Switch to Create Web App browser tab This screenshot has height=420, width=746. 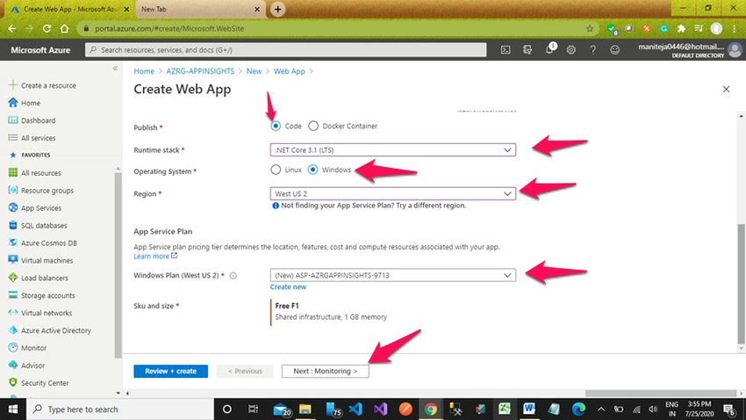tap(69, 9)
